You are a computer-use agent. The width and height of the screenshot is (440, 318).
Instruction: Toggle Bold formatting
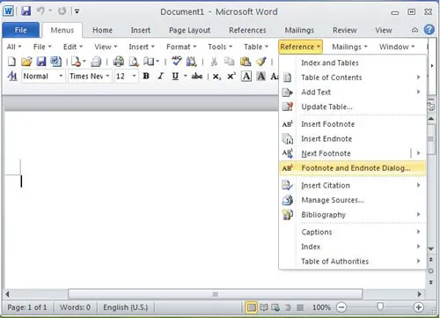coord(146,77)
